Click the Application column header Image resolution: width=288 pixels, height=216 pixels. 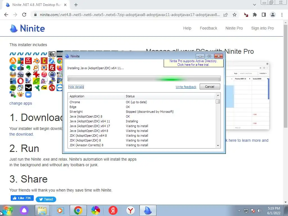click(96, 96)
